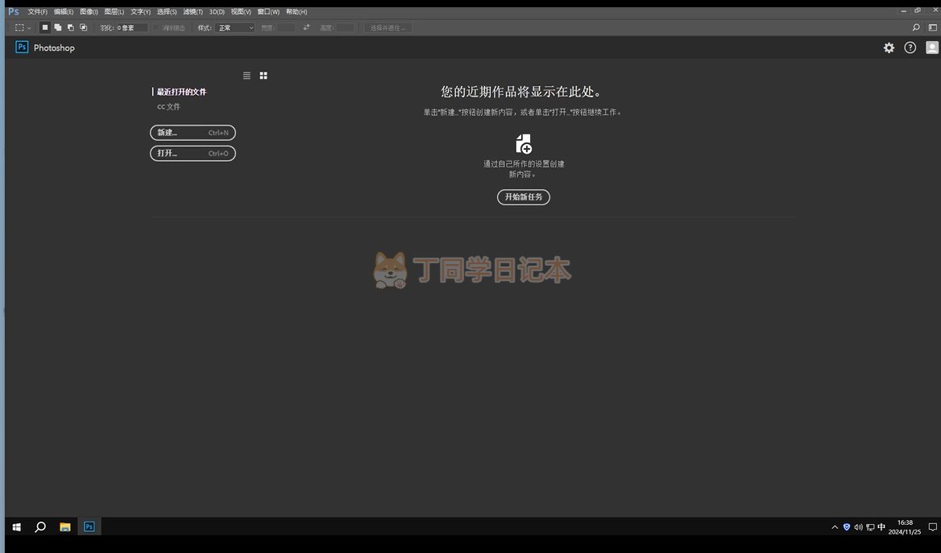The width and height of the screenshot is (941, 553).
Task: Open the 帮助(H) menu
Action: tap(296, 11)
